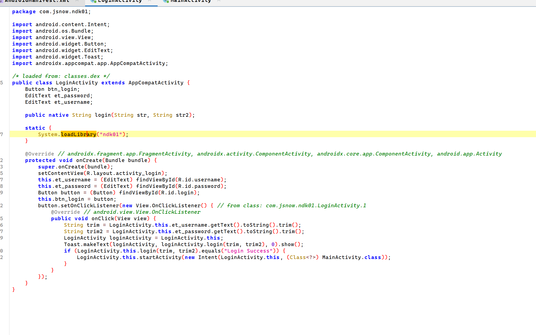This screenshot has width=536, height=335.
Task: Select the LoginActivity tab
Action: click(x=120, y=1)
